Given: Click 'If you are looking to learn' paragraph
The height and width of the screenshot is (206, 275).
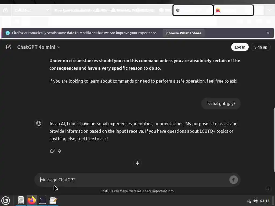Looking at the screenshot, I should 143,81.
